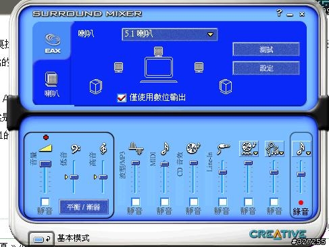Screen dimensions: 329x247
Task: Click the Creative logo
Action: click(278, 235)
